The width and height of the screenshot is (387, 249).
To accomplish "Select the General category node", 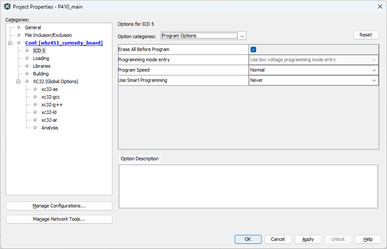I will [33, 27].
